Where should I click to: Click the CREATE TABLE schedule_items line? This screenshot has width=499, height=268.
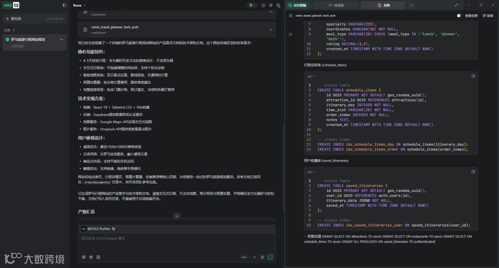[349, 90]
